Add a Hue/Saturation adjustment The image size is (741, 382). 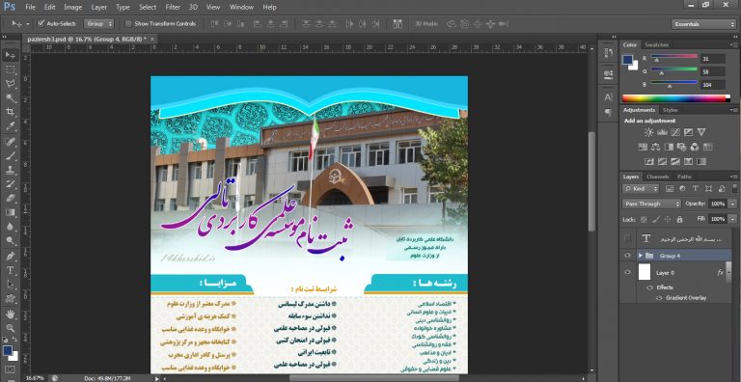tap(643, 147)
